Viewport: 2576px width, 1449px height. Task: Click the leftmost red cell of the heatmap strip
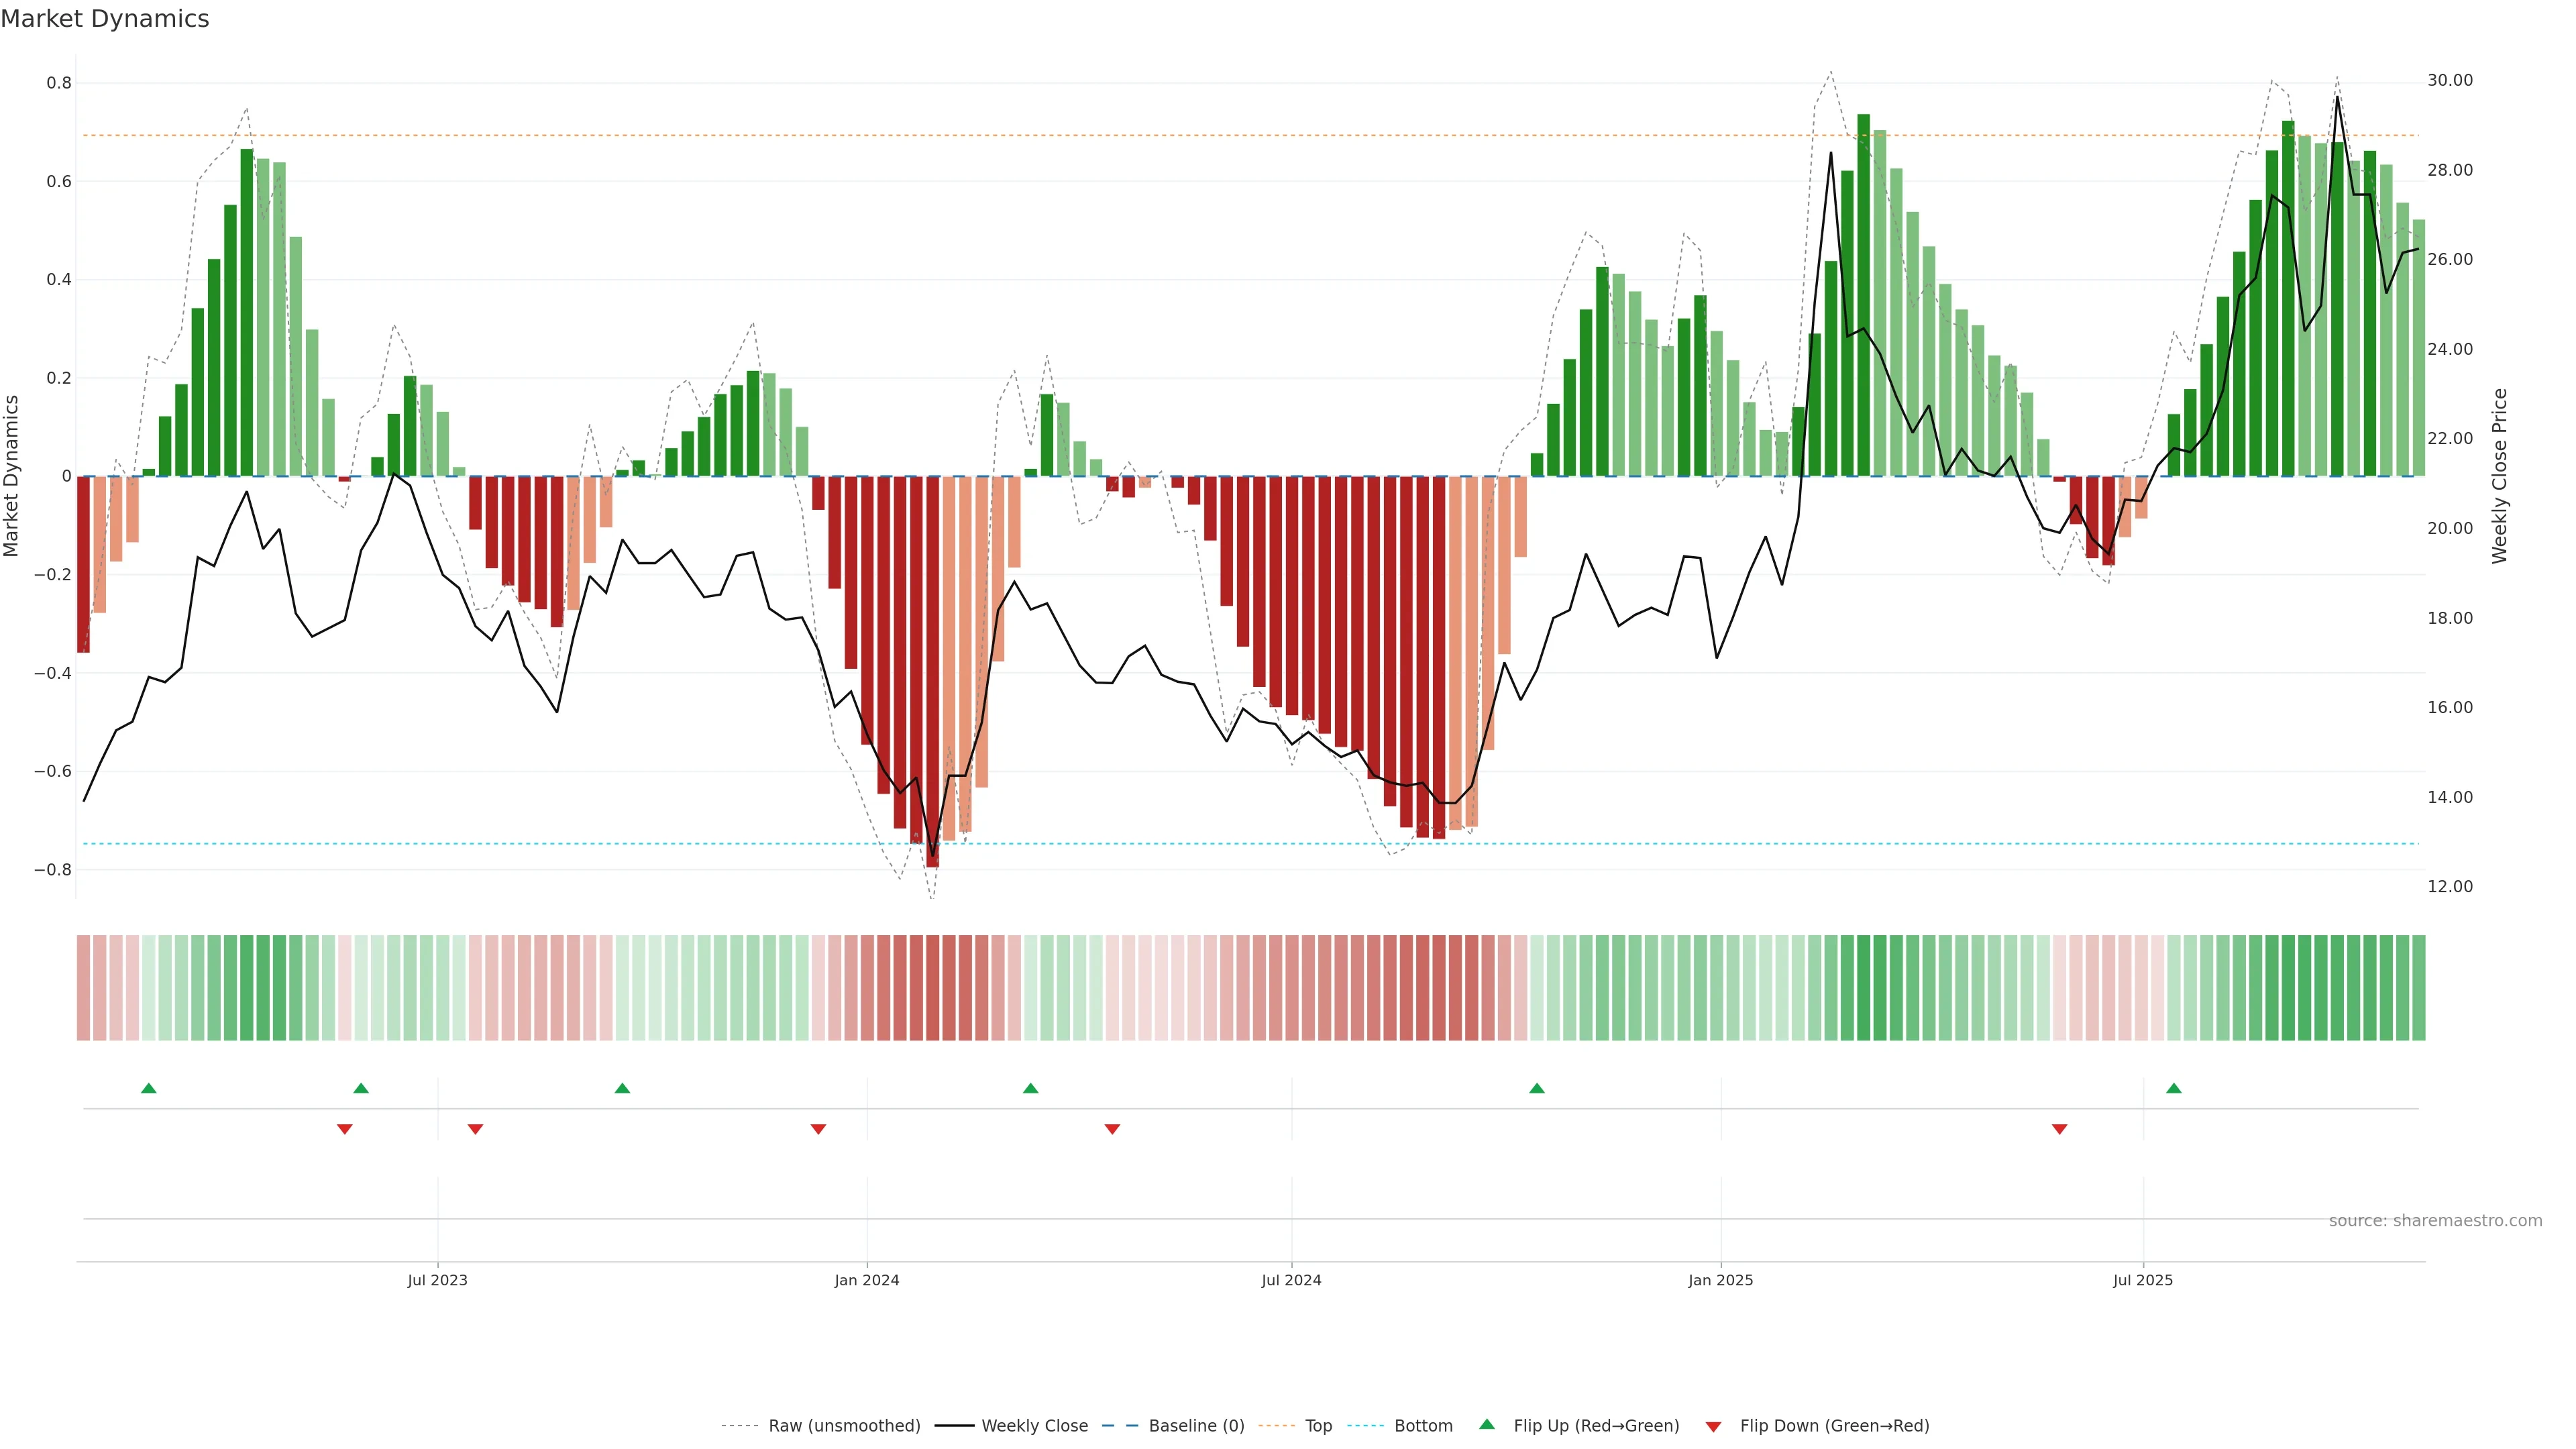pyautogui.click(x=84, y=988)
